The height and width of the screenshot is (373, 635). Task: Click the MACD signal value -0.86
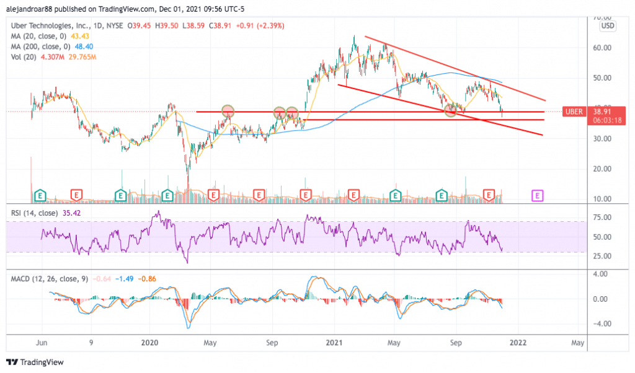147,279
